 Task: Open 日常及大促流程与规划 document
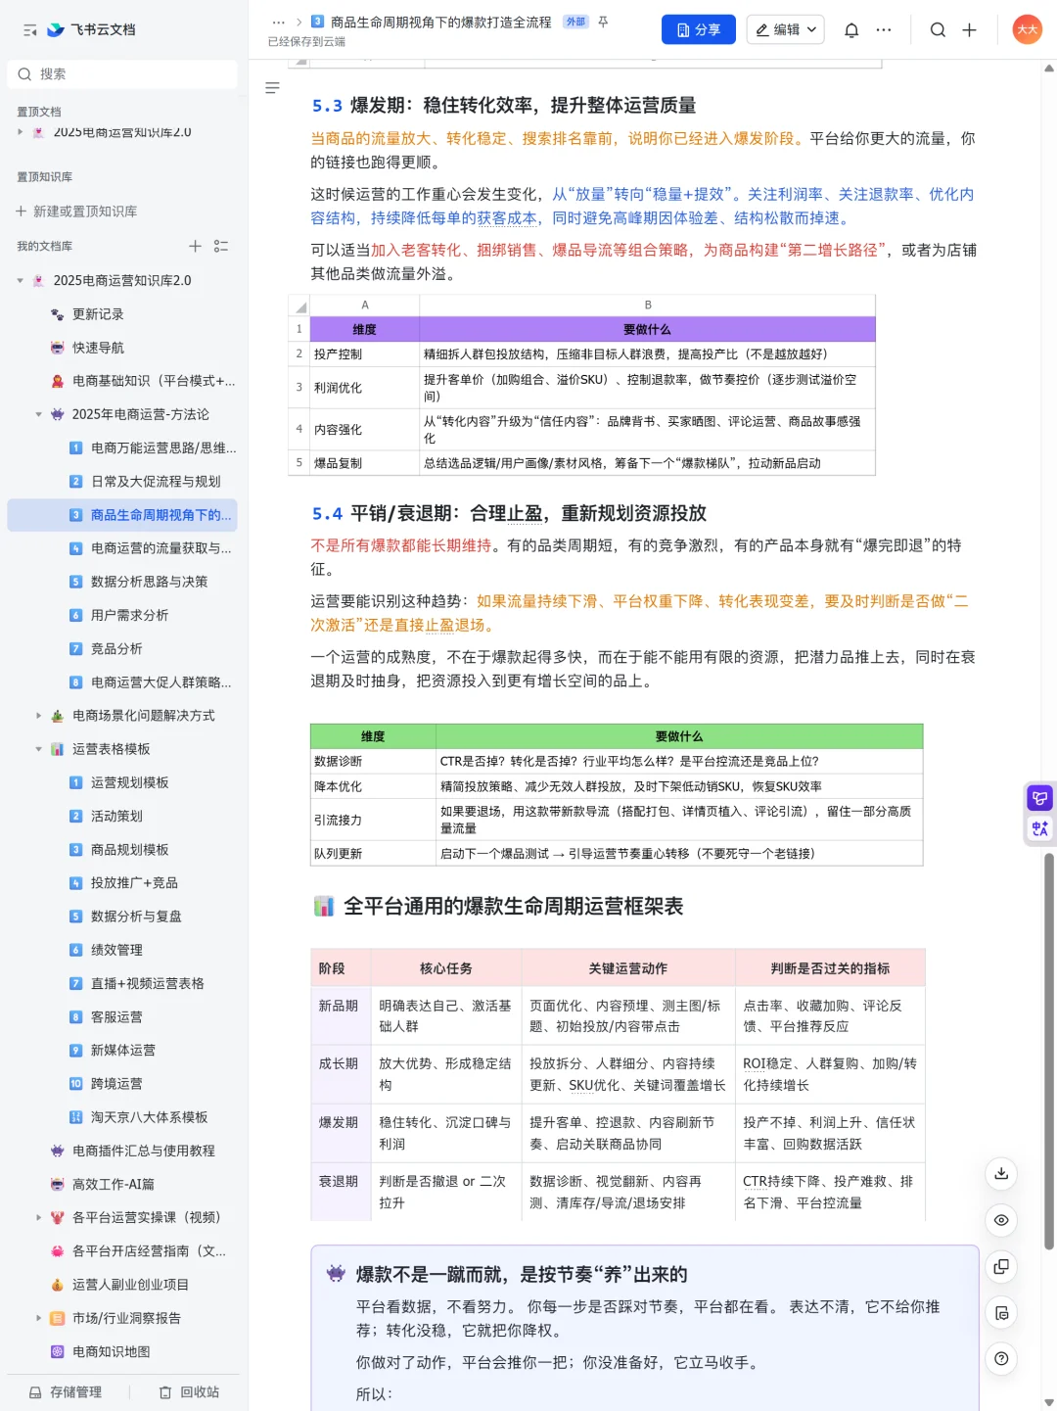122,482
